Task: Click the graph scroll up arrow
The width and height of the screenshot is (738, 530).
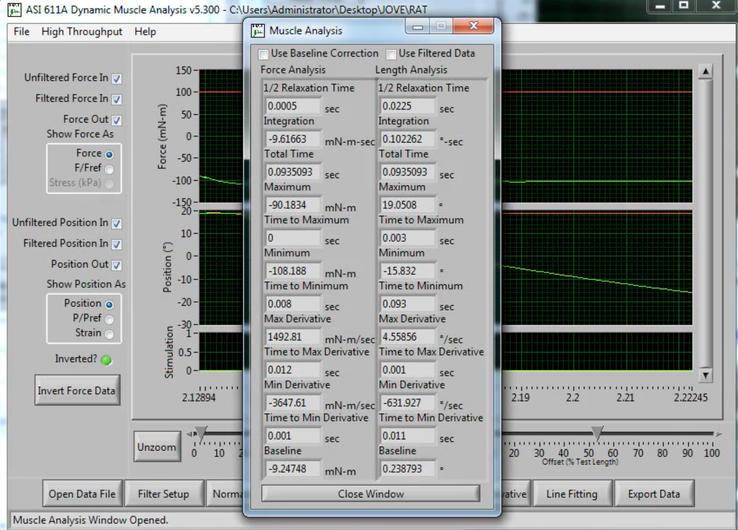Action: pyautogui.click(x=705, y=72)
